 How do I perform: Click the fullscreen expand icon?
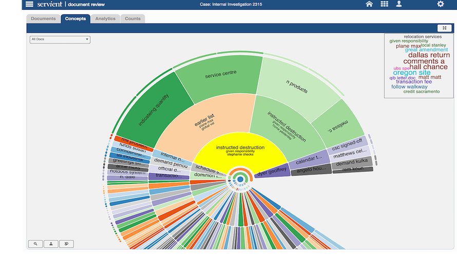point(445,28)
